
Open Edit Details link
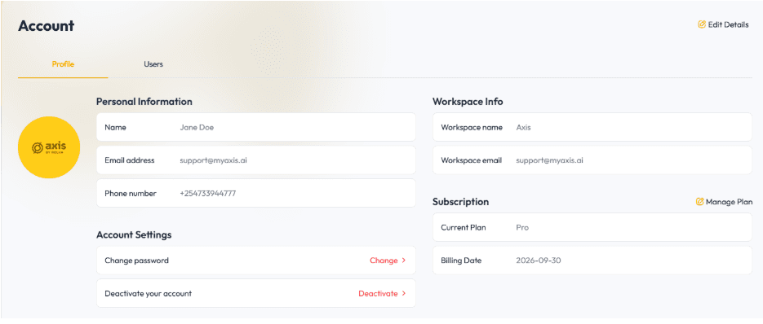723,24
